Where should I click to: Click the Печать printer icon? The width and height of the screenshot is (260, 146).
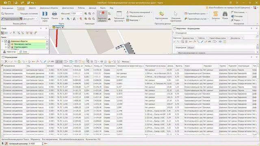click(54, 16)
